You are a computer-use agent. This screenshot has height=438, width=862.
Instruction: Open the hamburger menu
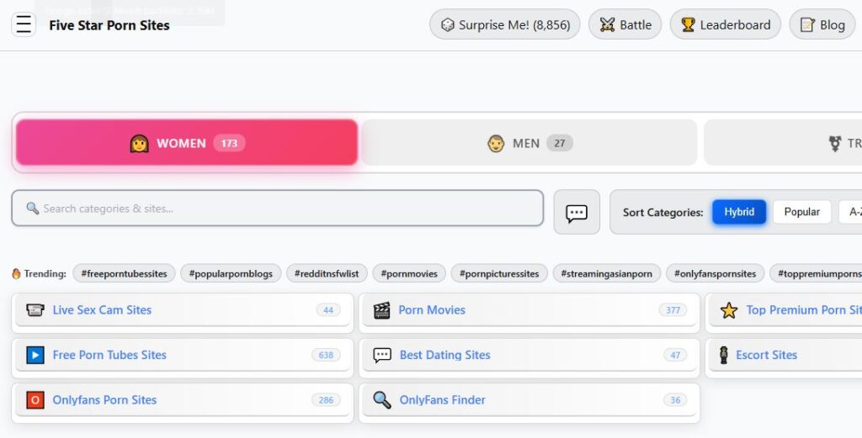pos(24,24)
